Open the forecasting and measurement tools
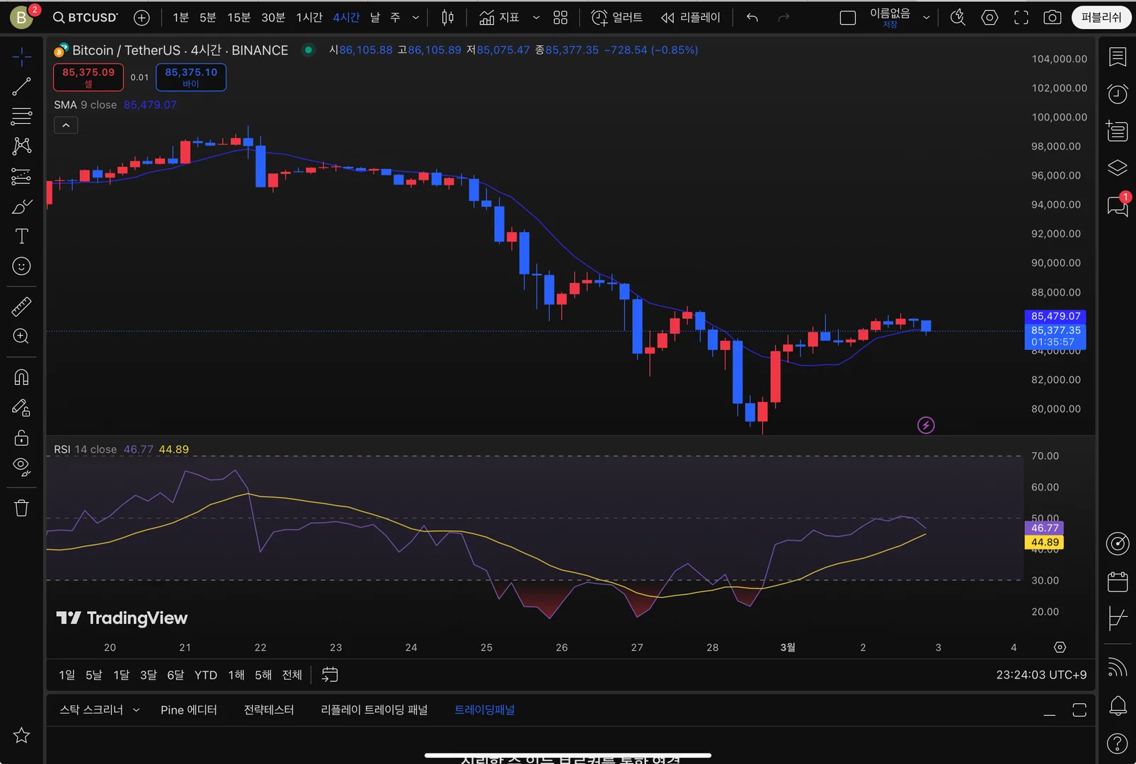 pyautogui.click(x=21, y=176)
